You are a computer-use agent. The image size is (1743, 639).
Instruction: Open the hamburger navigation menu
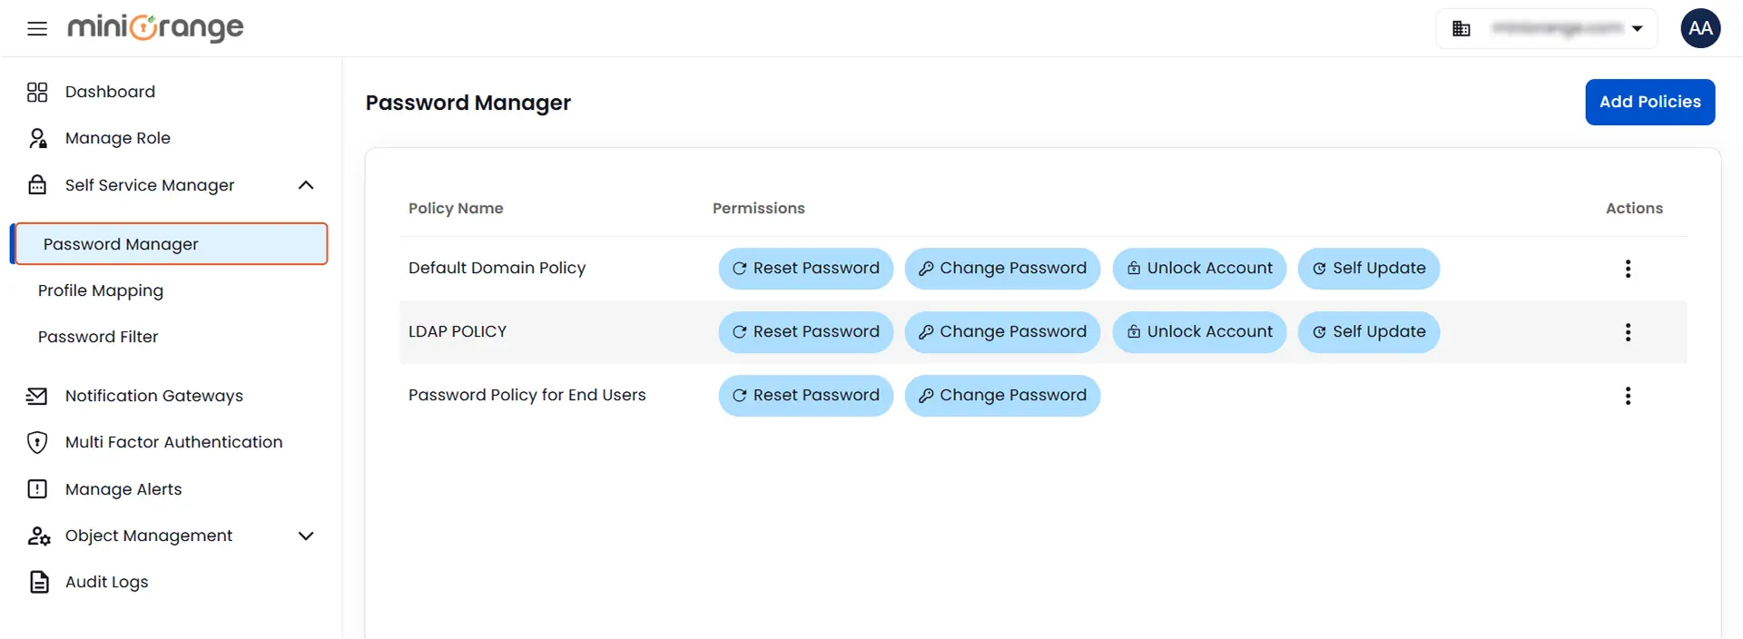point(36,28)
